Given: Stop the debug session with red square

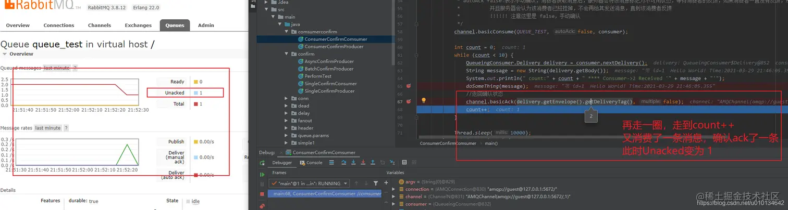Looking at the screenshot, I should [x=262, y=194].
